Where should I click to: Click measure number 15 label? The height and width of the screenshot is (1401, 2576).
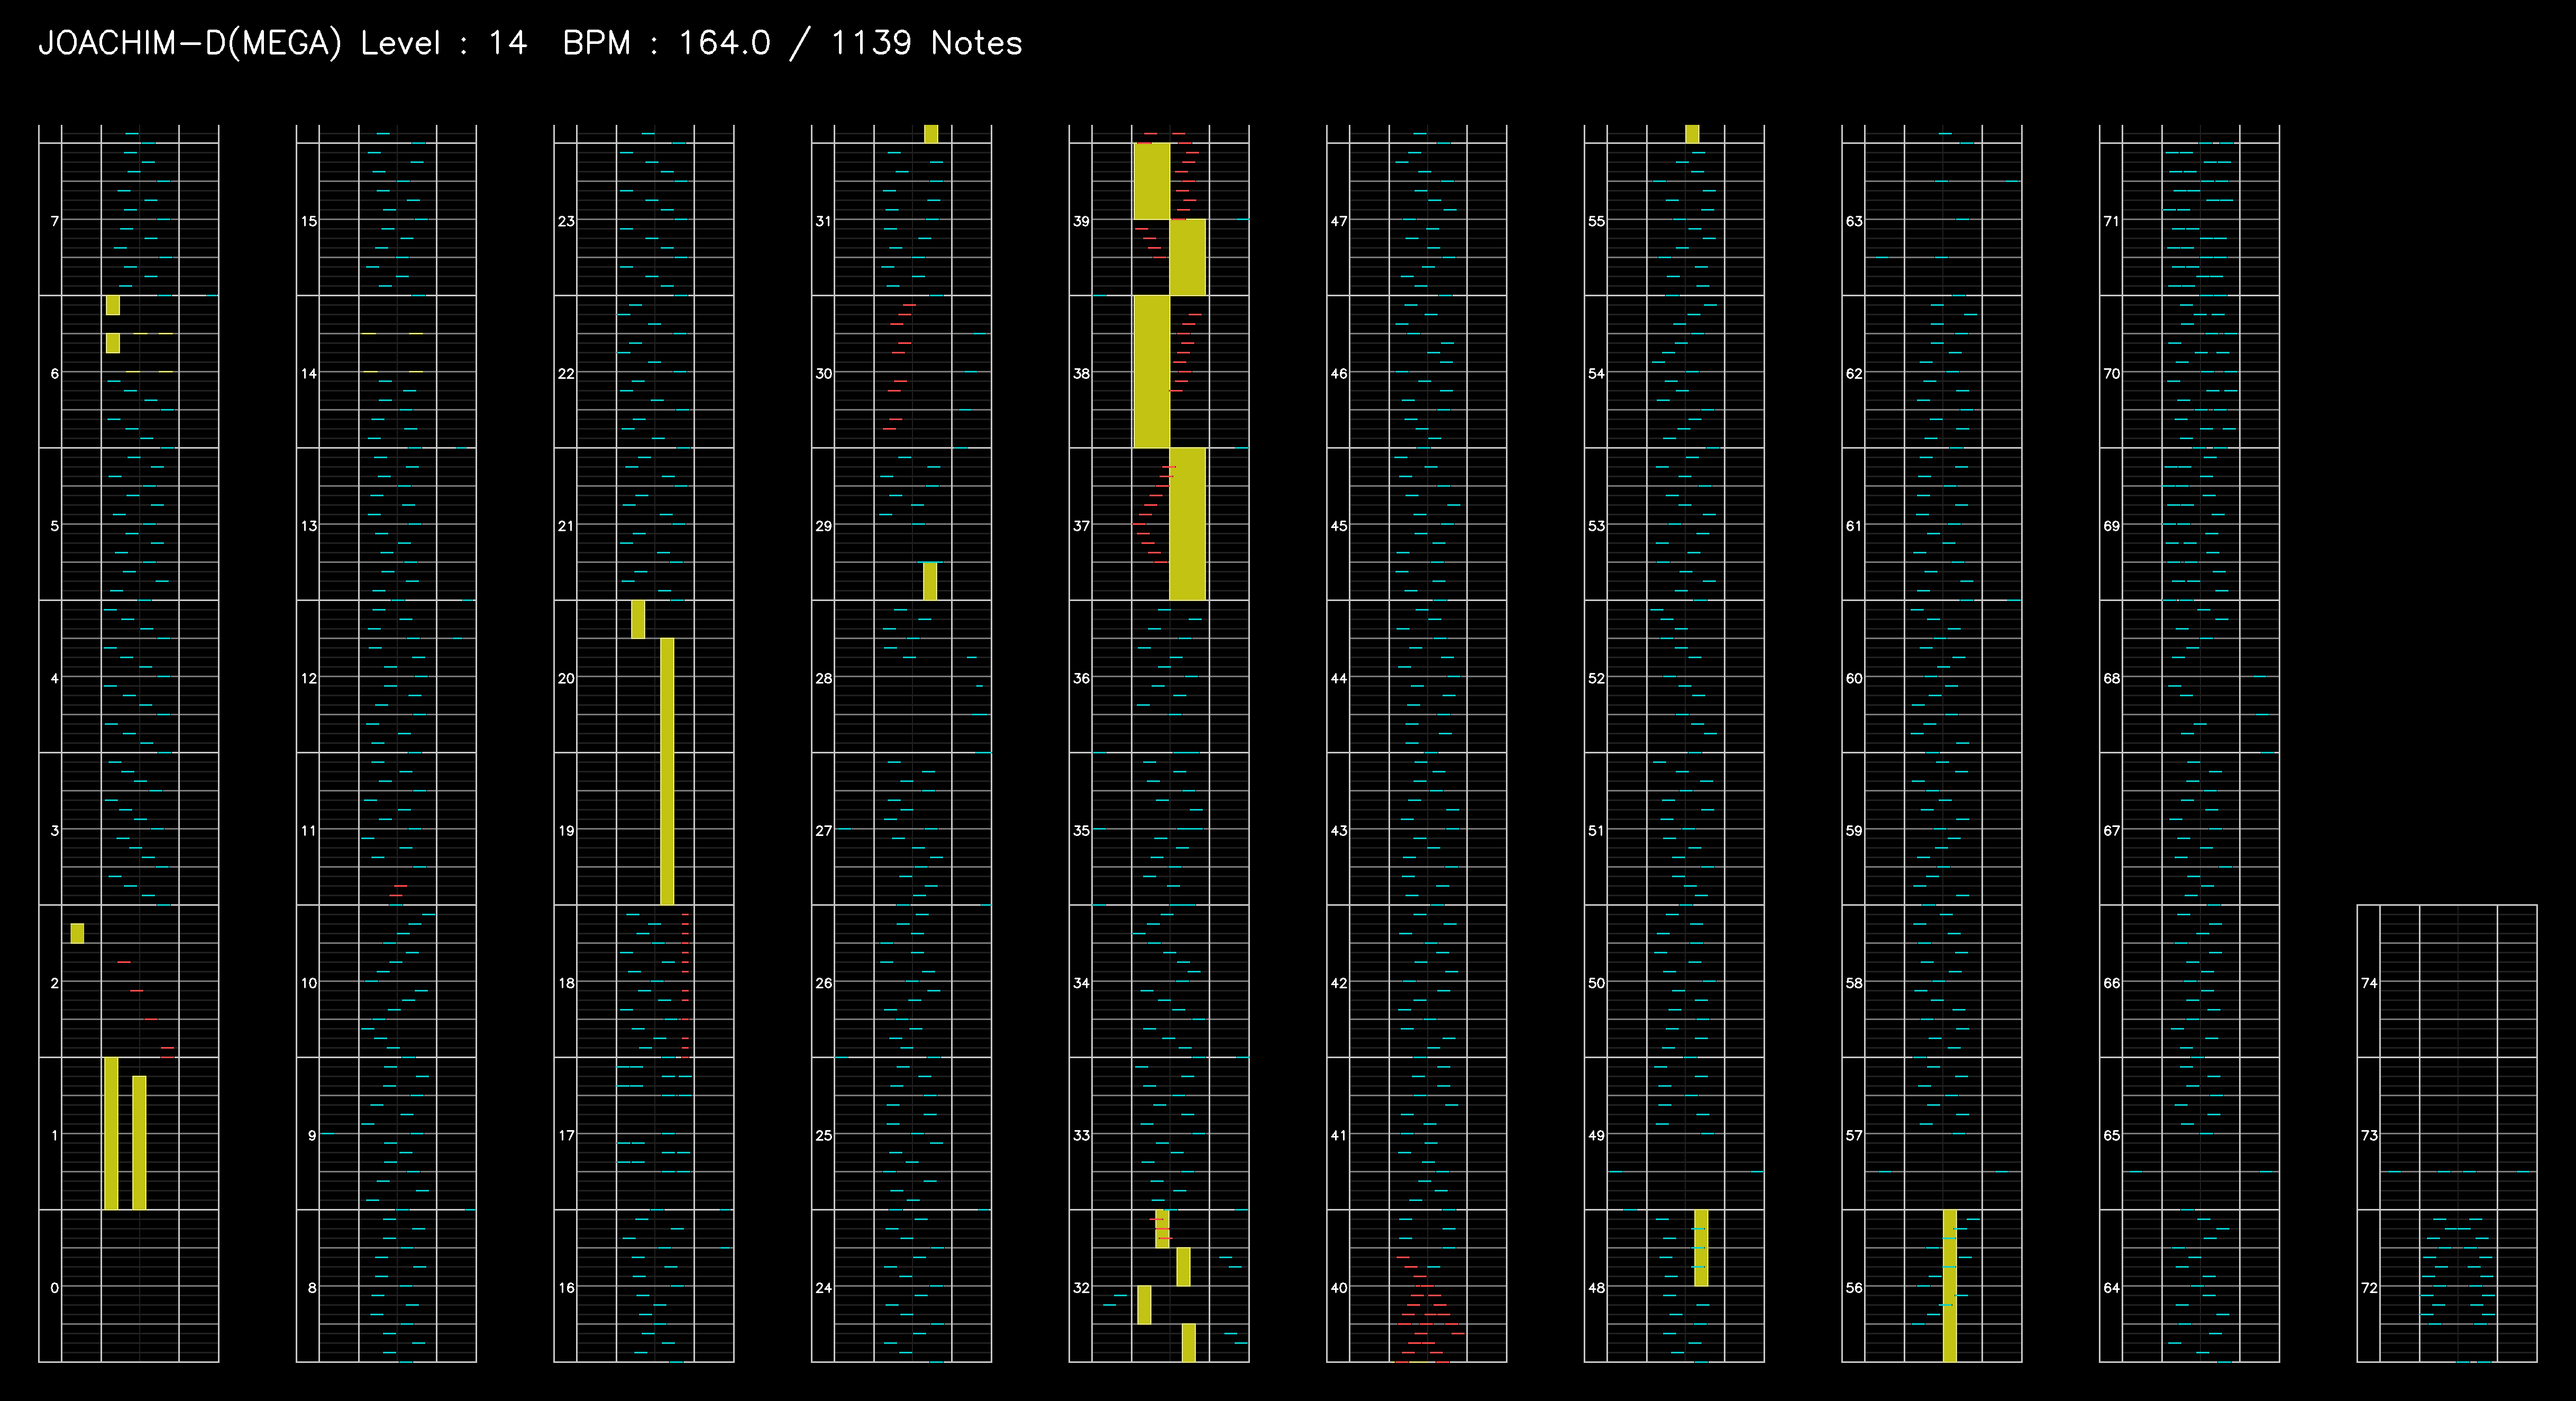(309, 221)
